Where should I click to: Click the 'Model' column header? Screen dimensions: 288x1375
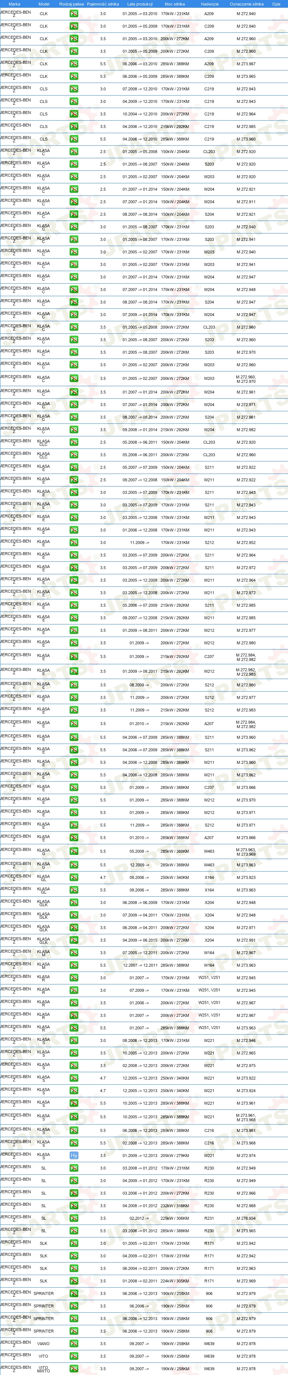(44, 4)
